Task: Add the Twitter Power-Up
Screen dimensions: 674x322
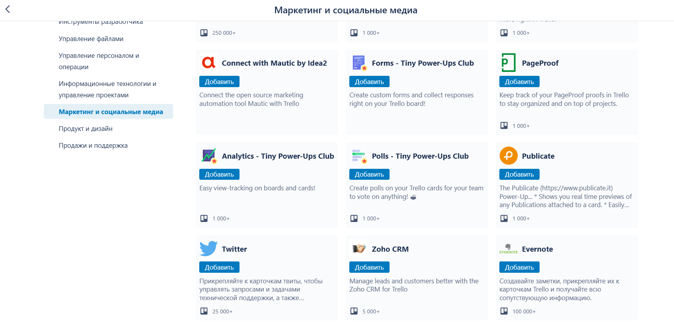Action: (219, 267)
